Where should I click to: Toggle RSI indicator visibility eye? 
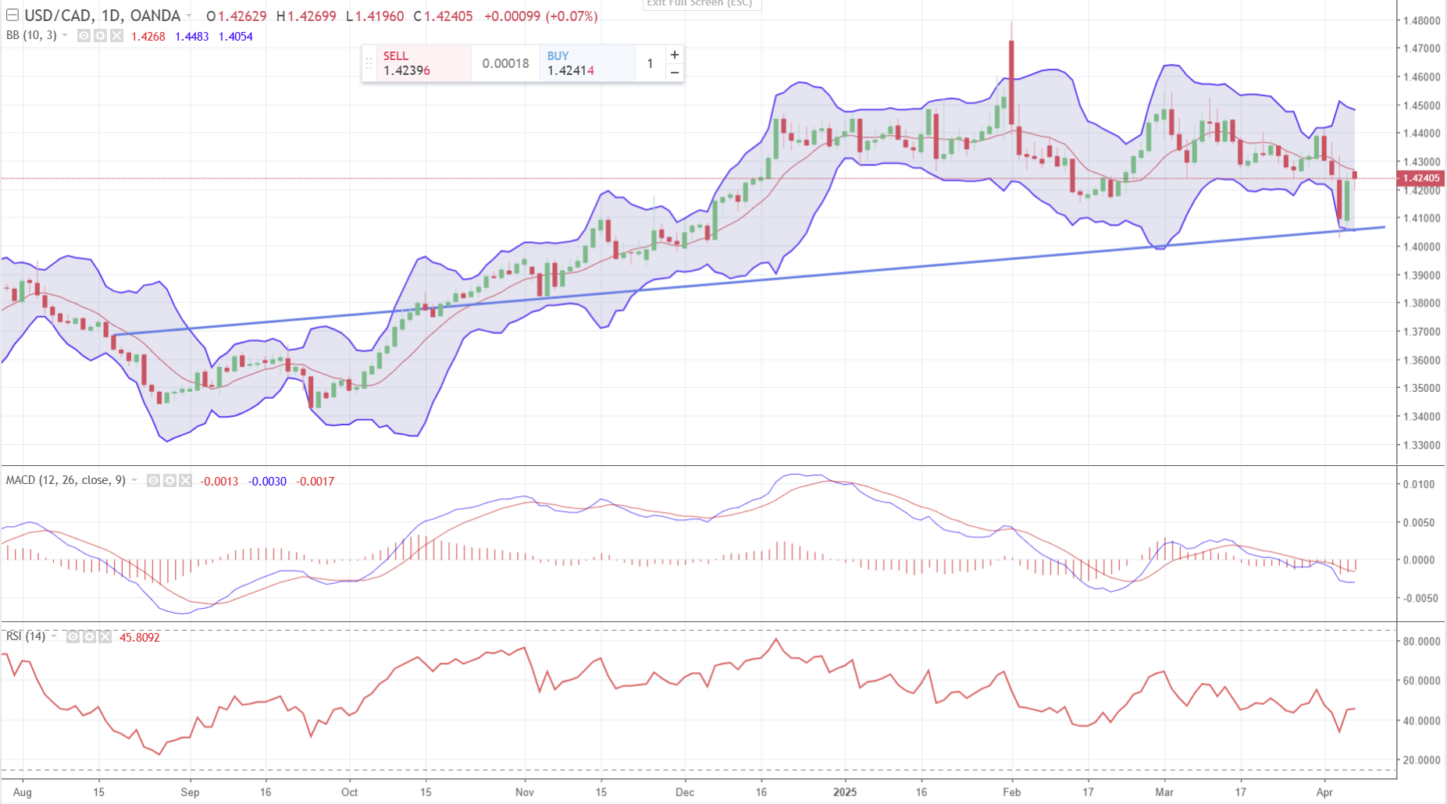pyautogui.click(x=73, y=637)
